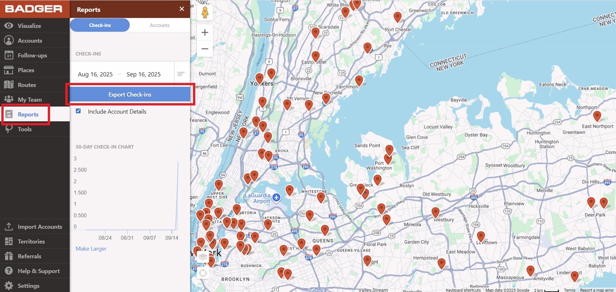Viewport: 616px width, 292px height.
Task: Click the Street View pegman icon
Action: (x=205, y=13)
